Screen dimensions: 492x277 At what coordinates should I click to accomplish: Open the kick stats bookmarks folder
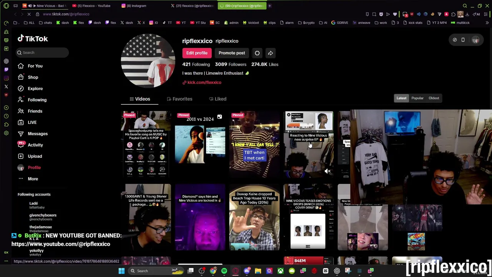coord(412,23)
